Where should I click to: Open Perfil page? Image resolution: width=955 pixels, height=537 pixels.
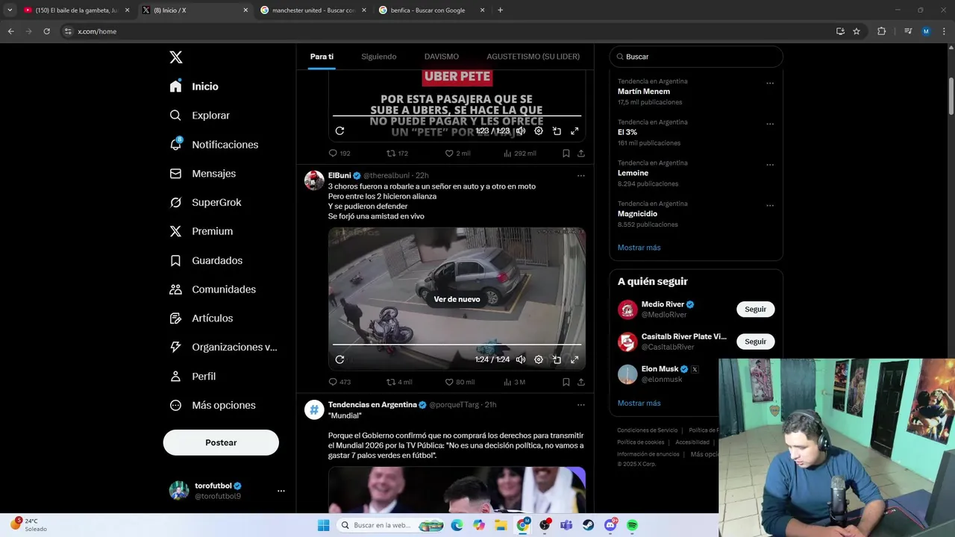pyautogui.click(x=192, y=376)
